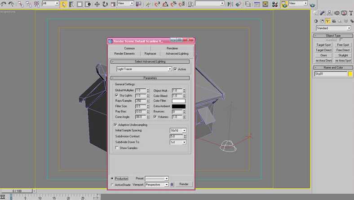Toggle the 3D Snaps button

[x=157, y=4]
